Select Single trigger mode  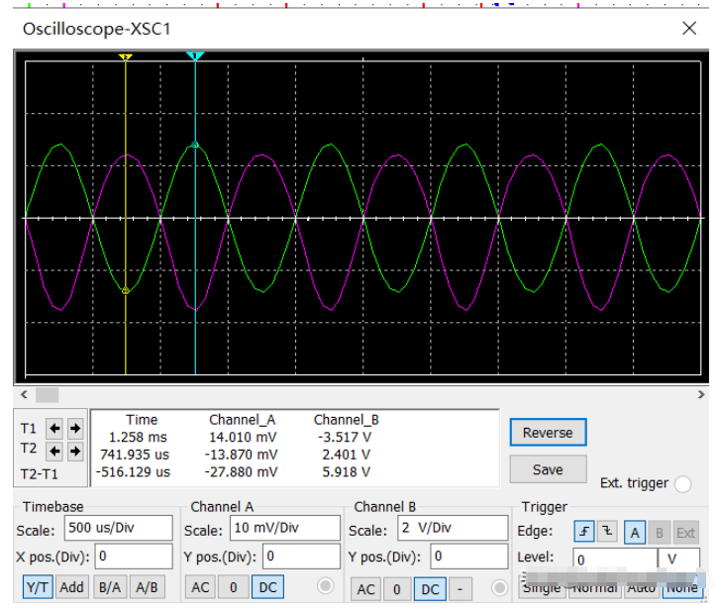[542, 588]
